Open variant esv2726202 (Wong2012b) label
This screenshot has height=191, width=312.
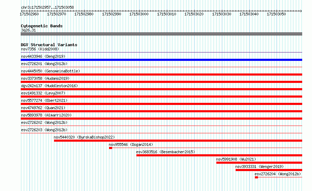[44, 122]
